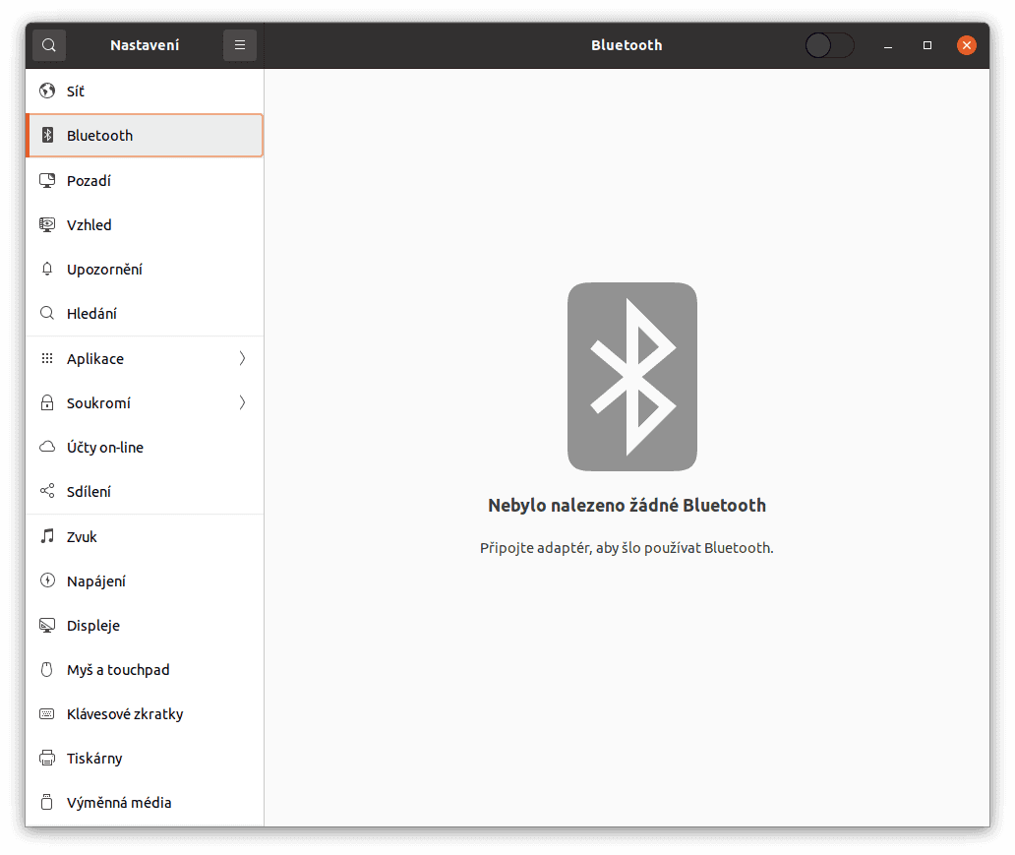Click the globe icon for Síť
This screenshot has height=855, width=1015.
click(x=47, y=91)
